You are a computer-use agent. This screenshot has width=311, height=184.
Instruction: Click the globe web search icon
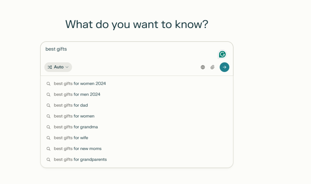(203, 67)
